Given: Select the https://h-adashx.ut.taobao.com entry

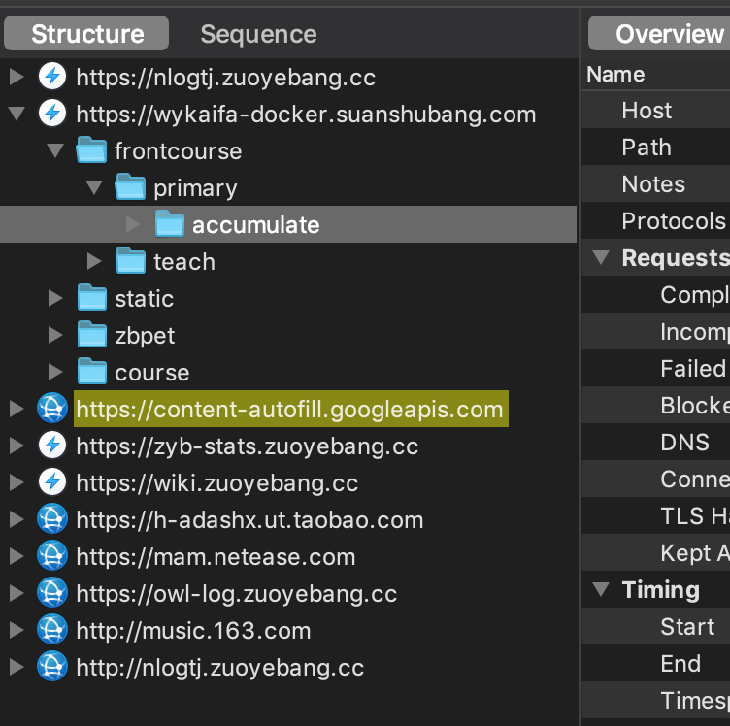Looking at the screenshot, I should pyautogui.click(x=250, y=520).
